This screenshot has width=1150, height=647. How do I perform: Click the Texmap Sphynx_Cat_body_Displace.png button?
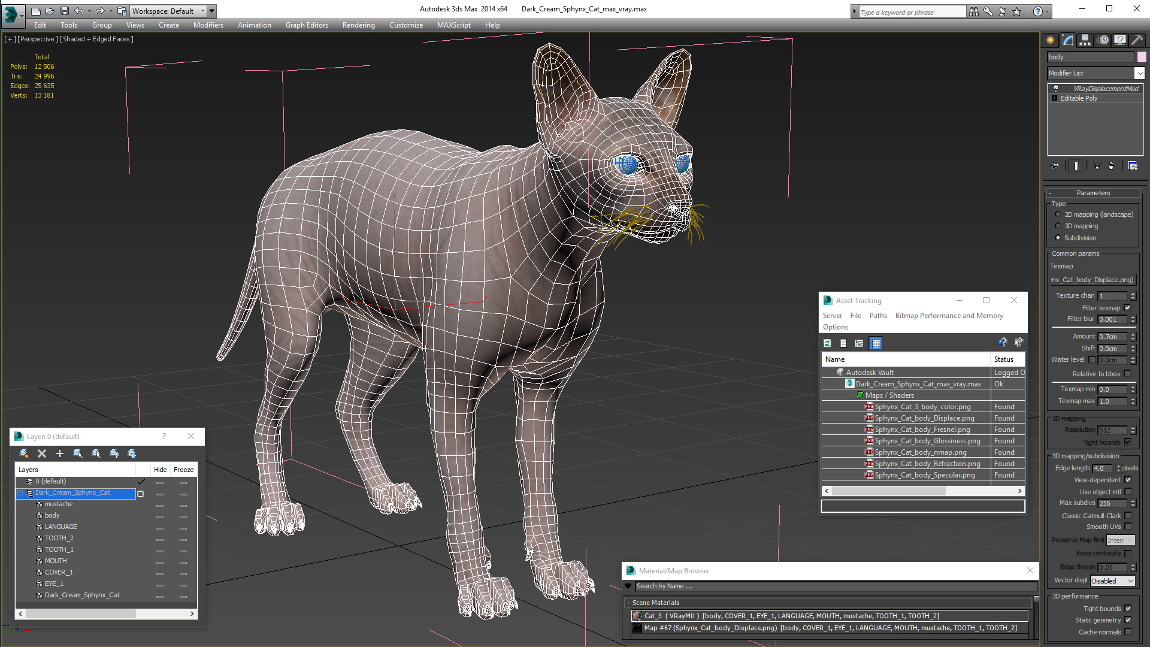tap(1092, 280)
